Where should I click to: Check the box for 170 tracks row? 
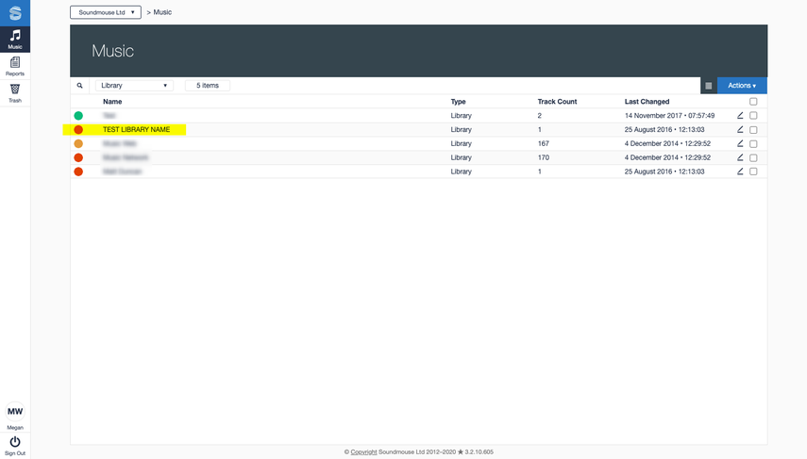click(x=753, y=157)
